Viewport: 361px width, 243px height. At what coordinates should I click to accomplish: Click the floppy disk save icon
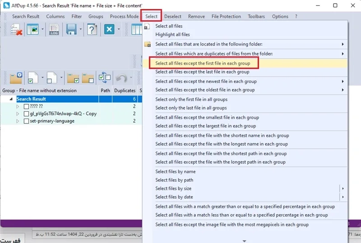pos(71,30)
